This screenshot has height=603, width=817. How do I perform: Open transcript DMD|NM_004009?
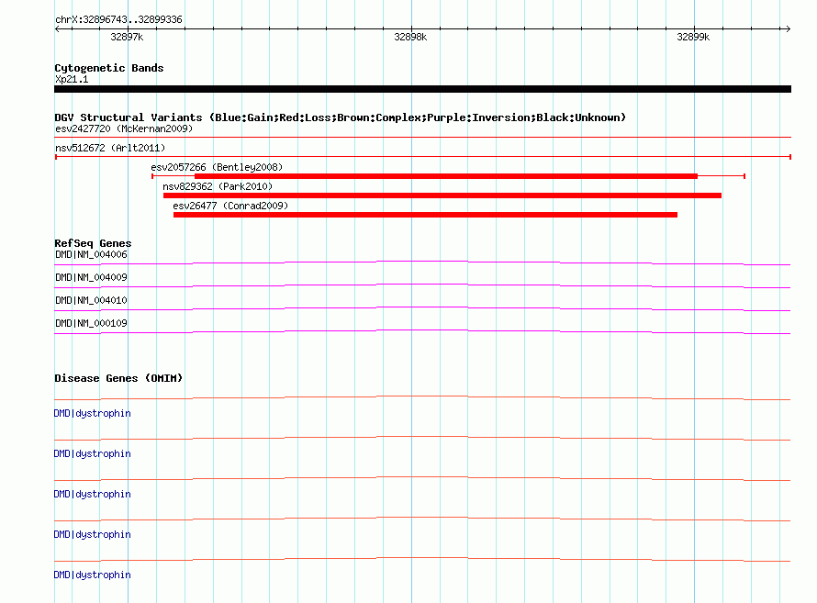[91, 277]
